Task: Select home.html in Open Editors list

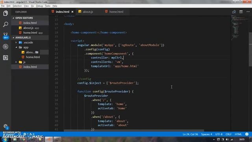Action: pos(30,33)
